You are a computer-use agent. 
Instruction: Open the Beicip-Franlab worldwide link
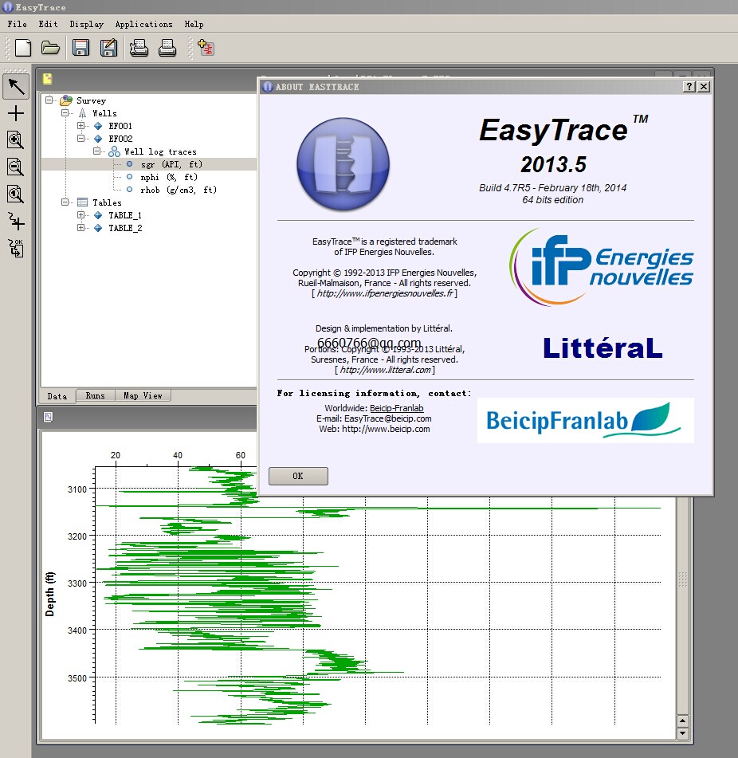396,408
